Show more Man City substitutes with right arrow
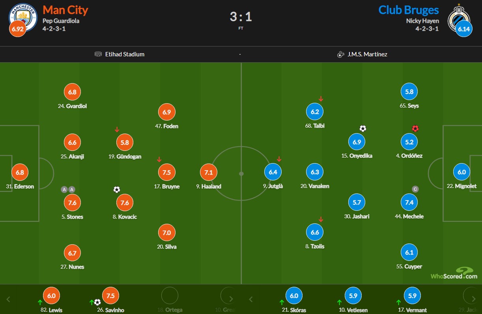 (232, 299)
